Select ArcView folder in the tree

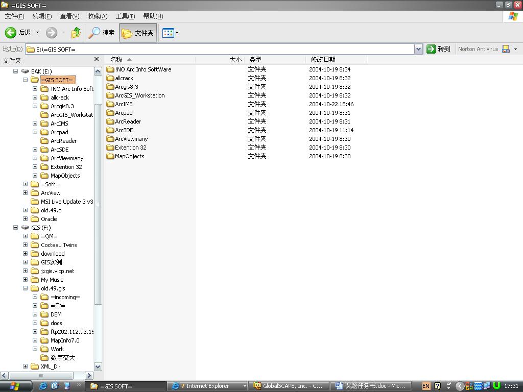tap(45, 193)
